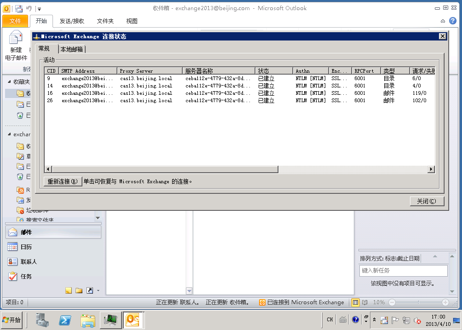Switch to the 视图 ribbon tab

pyautogui.click(x=132, y=21)
